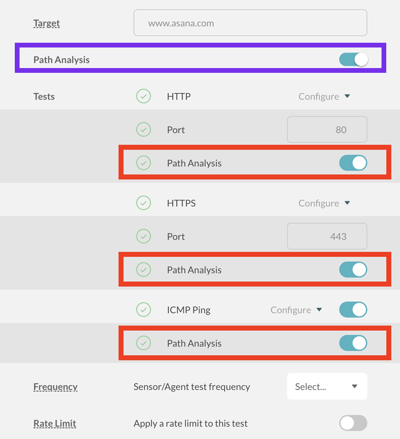Turn off the ICMP Ping toggle

[353, 310]
